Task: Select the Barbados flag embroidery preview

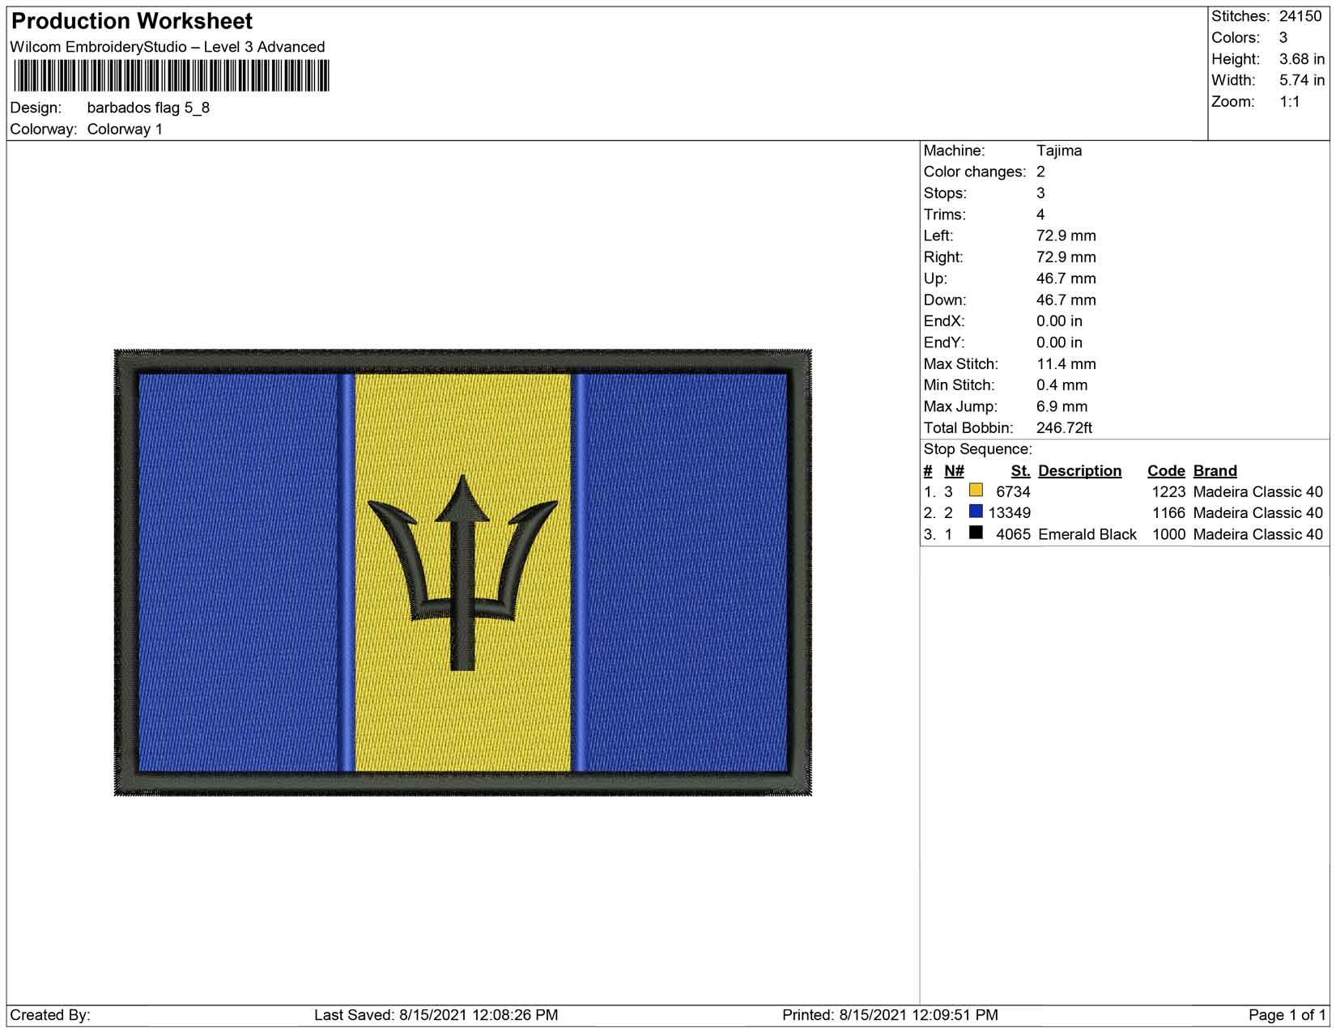Action: tap(463, 573)
